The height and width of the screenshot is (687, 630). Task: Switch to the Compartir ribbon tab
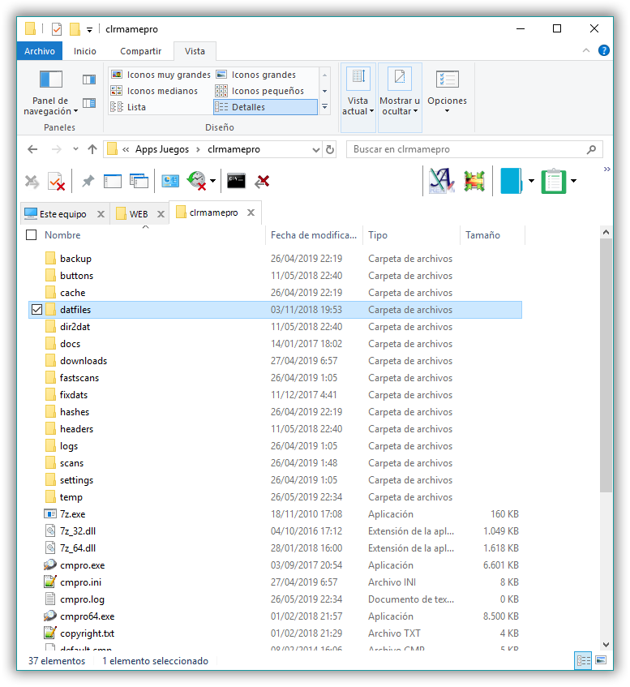(x=140, y=51)
